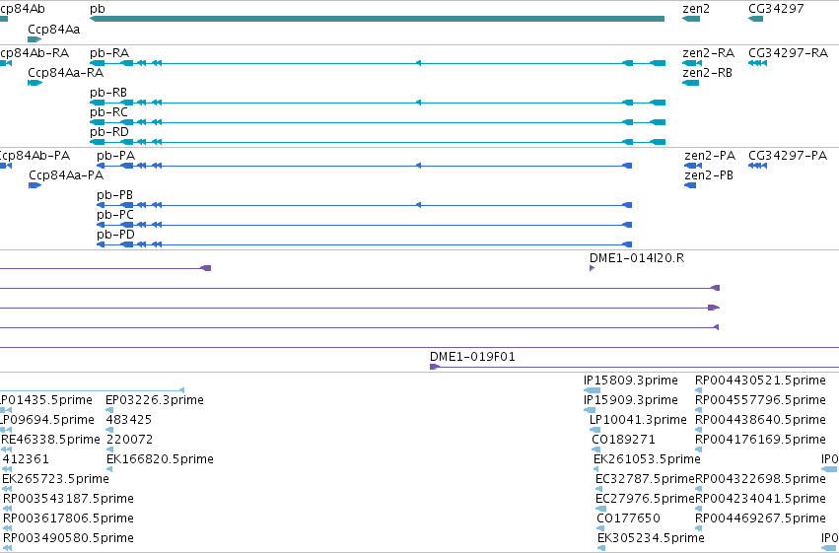
Task: Select the Ccp84Aa-PA protein label
Action: [x=66, y=175]
